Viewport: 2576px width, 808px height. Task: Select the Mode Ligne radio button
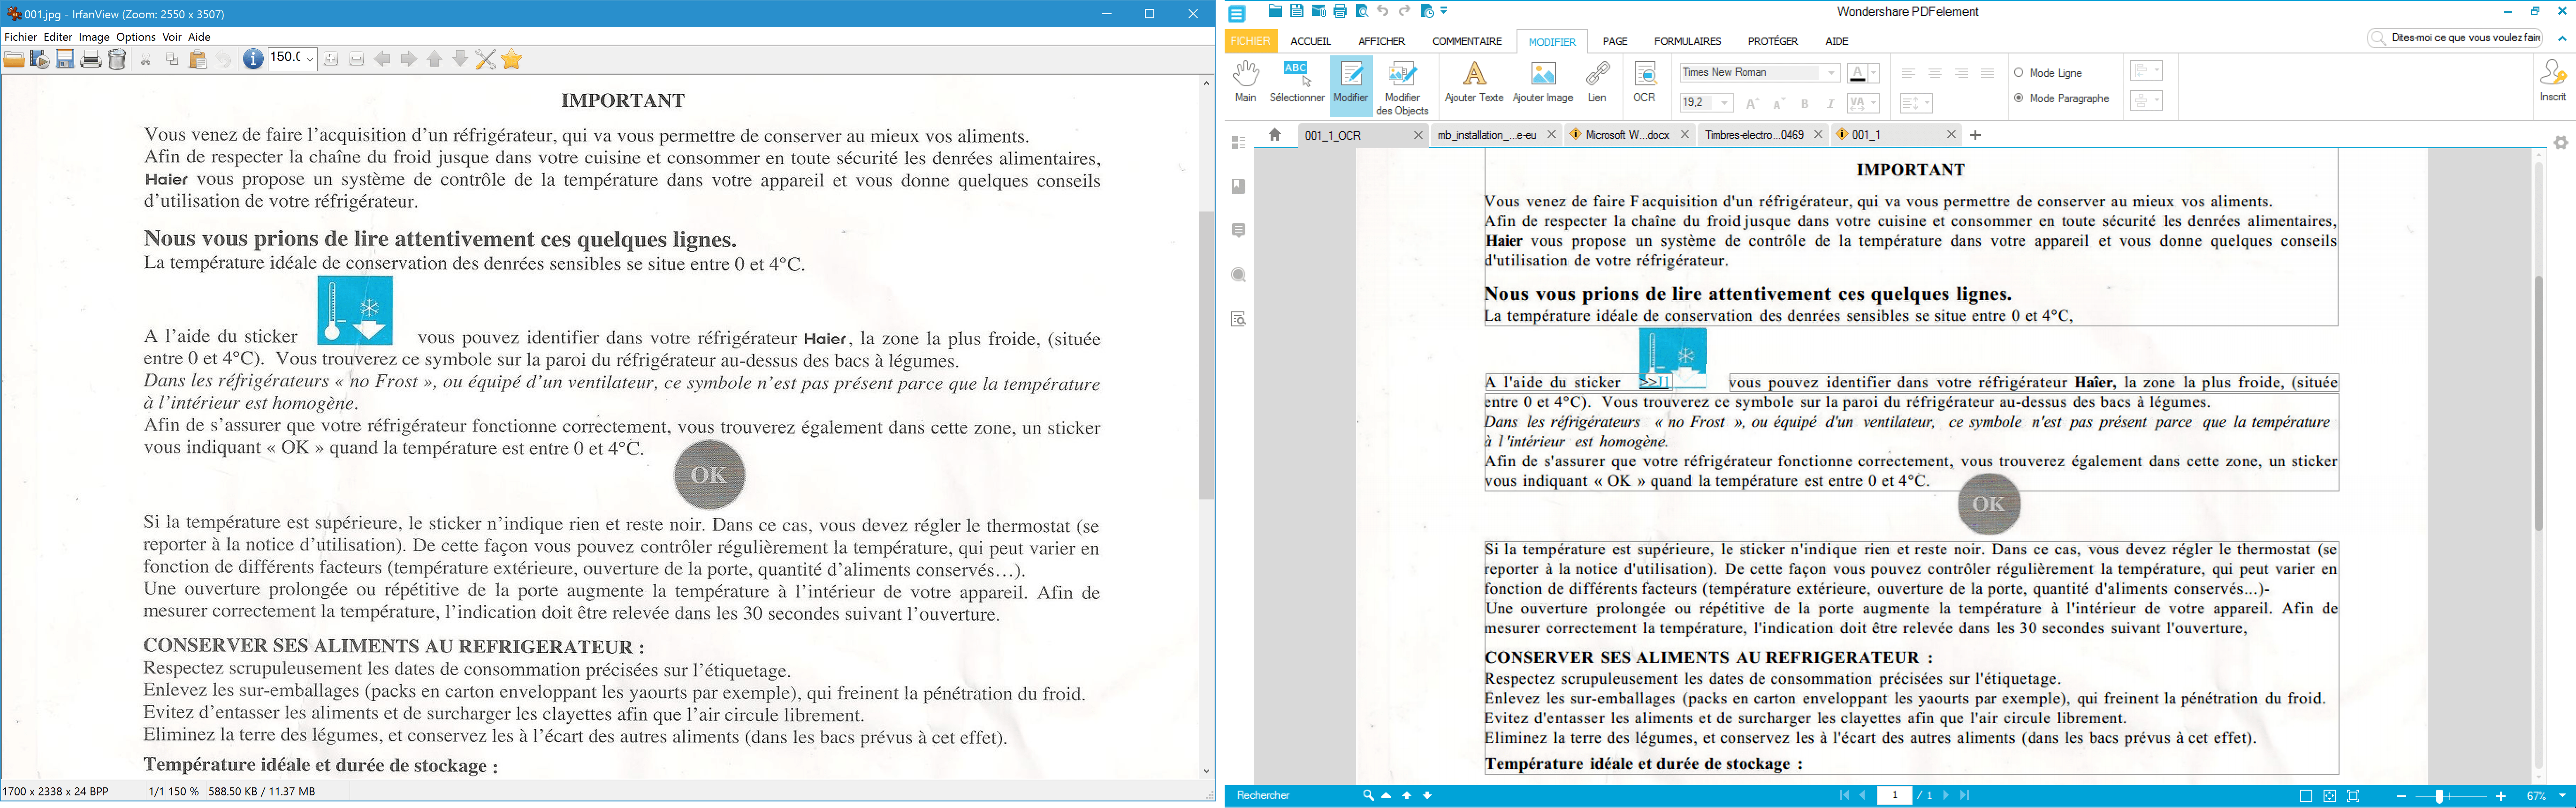pos(2019,73)
